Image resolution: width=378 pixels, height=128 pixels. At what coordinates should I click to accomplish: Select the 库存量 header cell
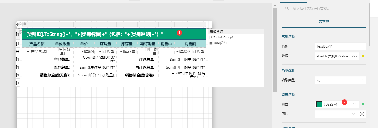coord(127,44)
